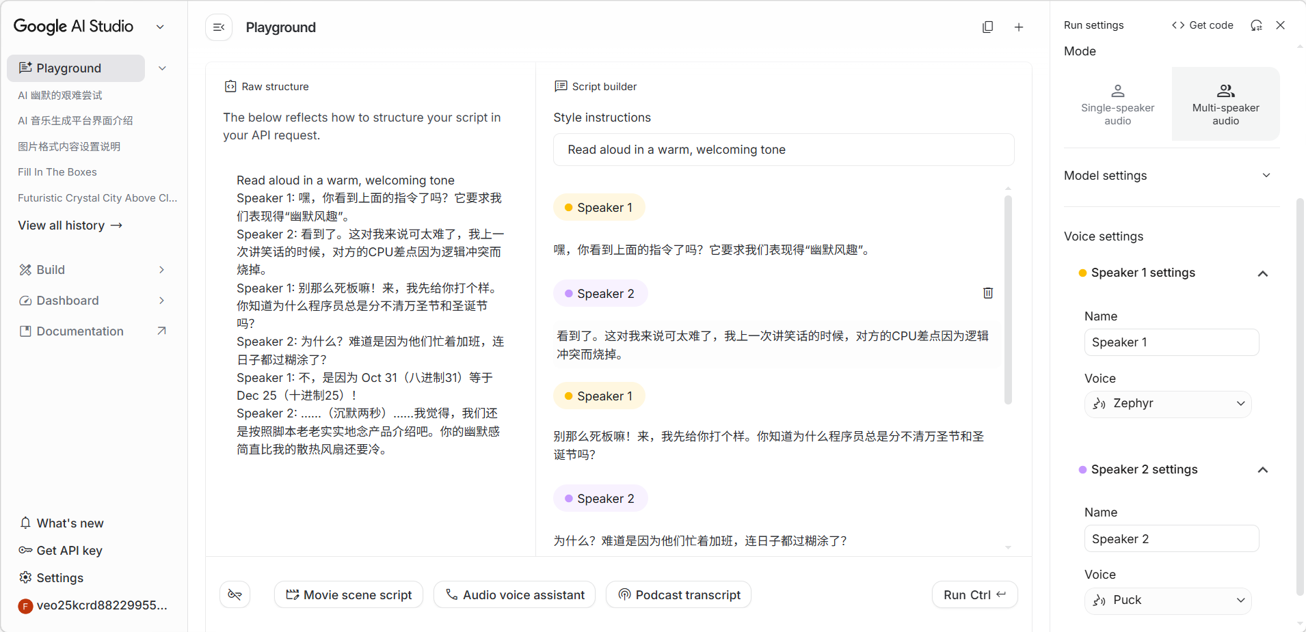Click the Run Ctrl button
Viewport: 1306px width, 632px height.
(974, 594)
